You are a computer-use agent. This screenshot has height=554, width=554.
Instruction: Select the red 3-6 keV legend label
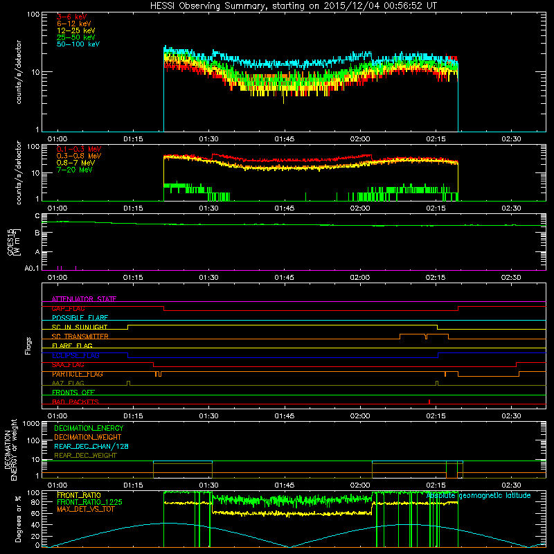pyautogui.click(x=71, y=17)
